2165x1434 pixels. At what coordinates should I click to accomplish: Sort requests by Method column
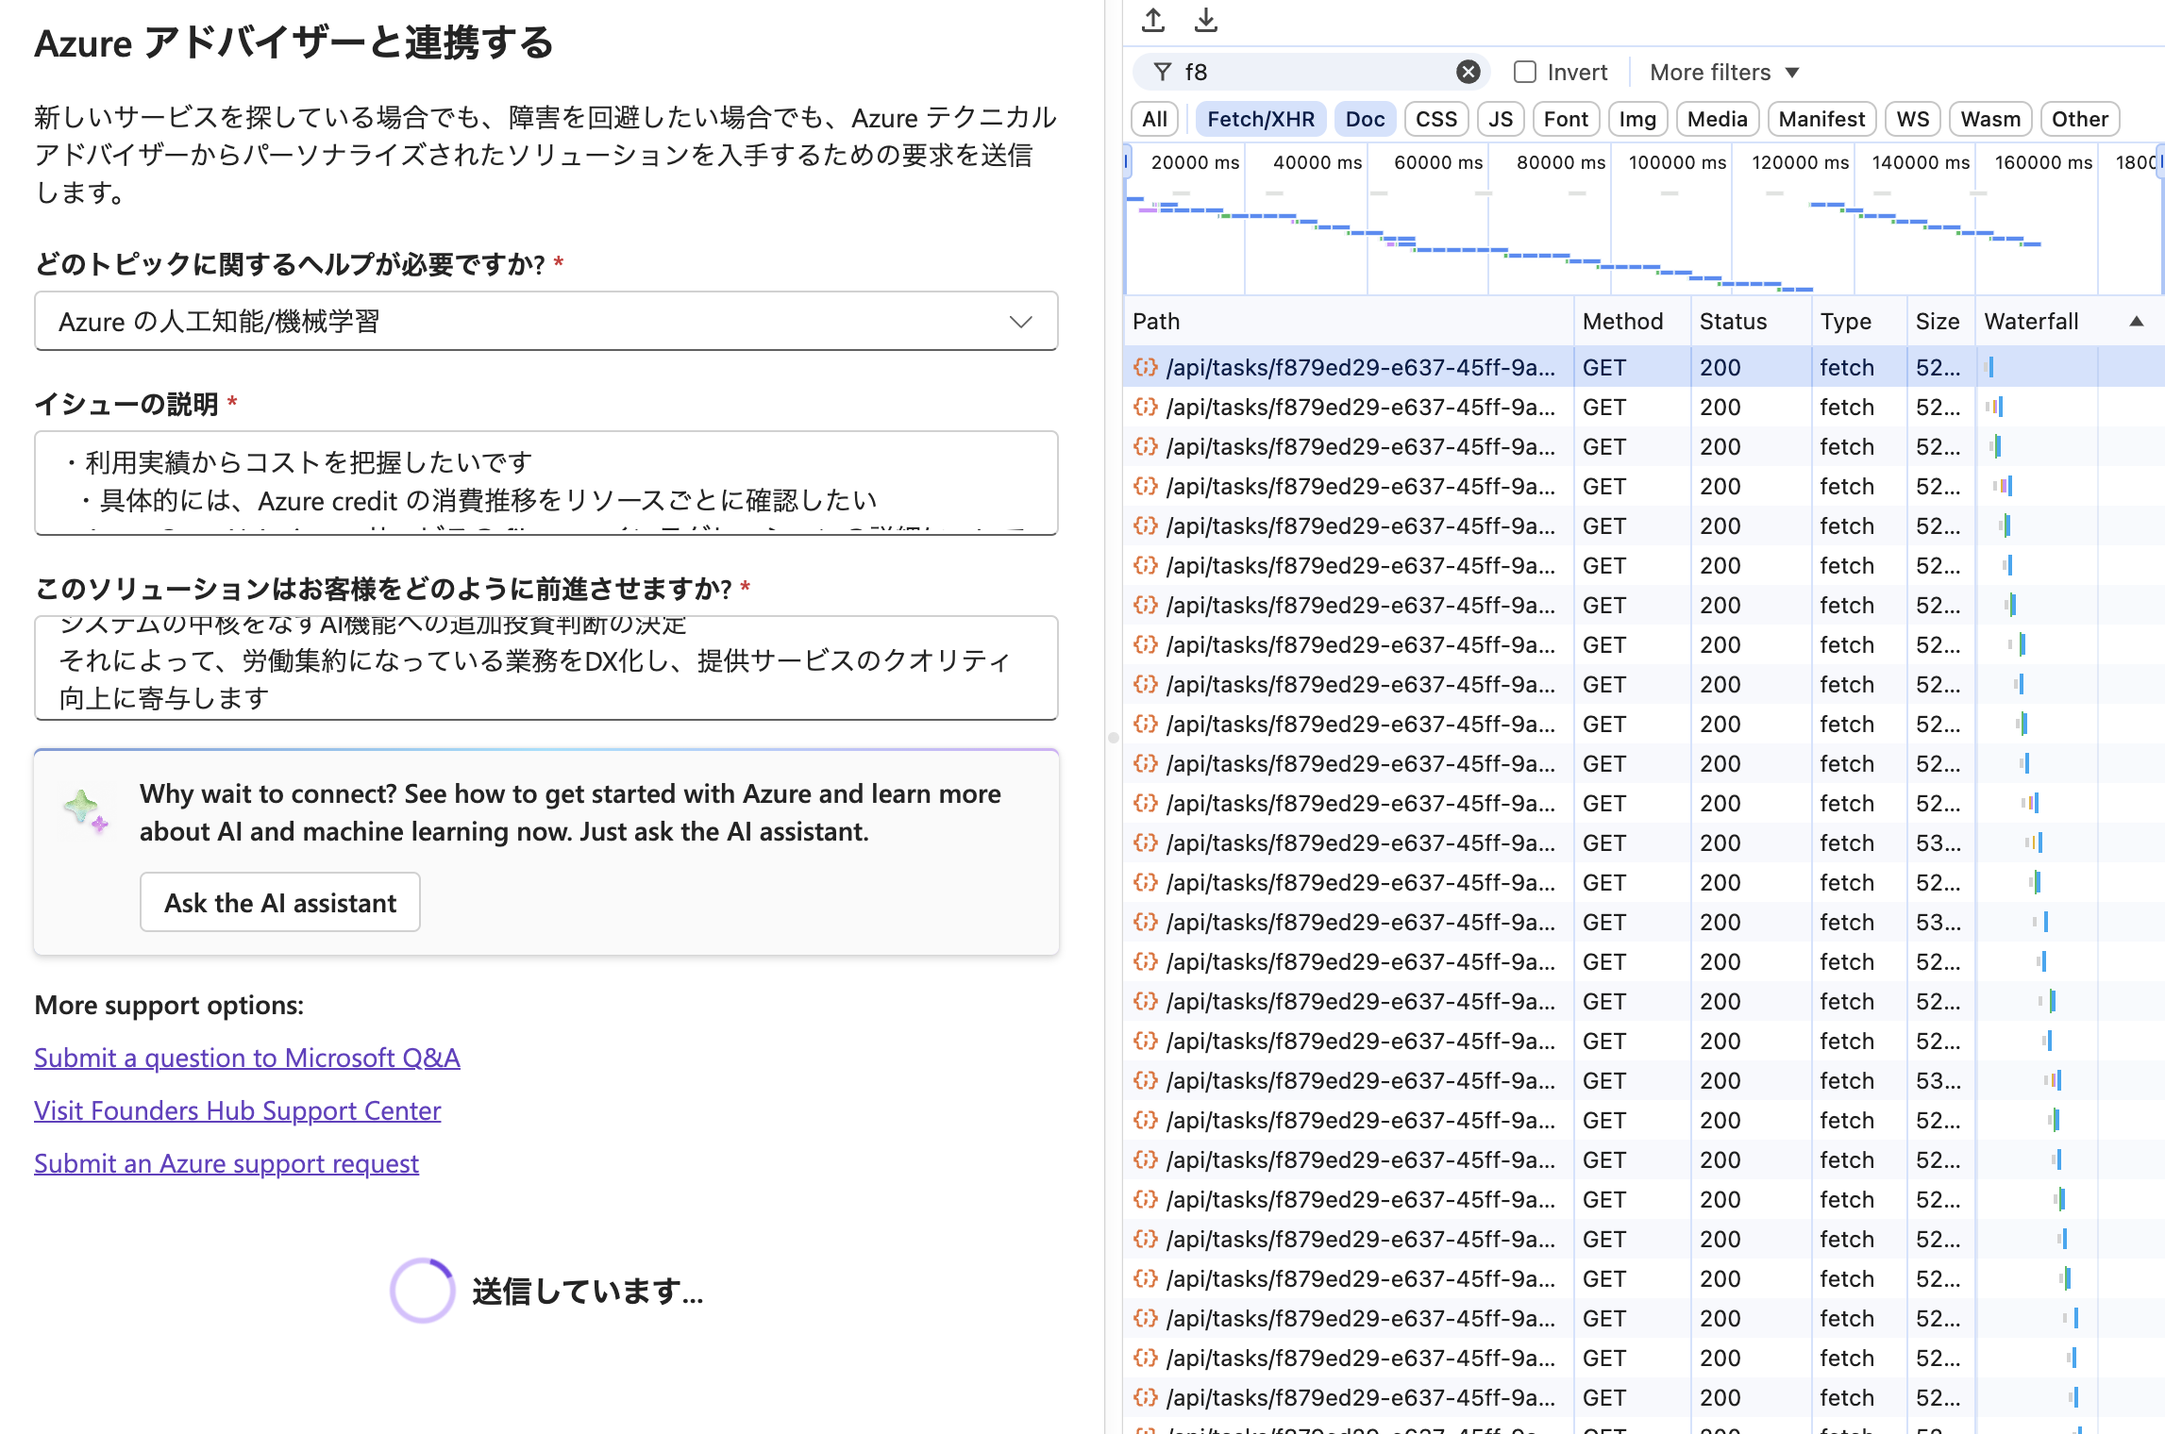pyautogui.click(x=1632, y=322)
